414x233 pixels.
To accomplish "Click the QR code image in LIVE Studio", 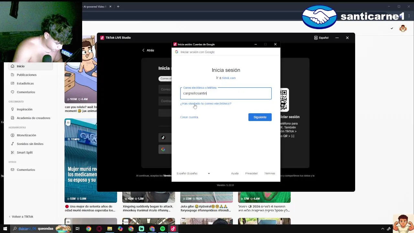I will pos(284,100).
